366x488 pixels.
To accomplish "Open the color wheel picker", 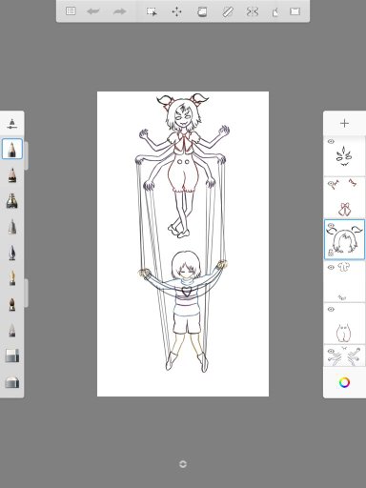I will point(344,382).
